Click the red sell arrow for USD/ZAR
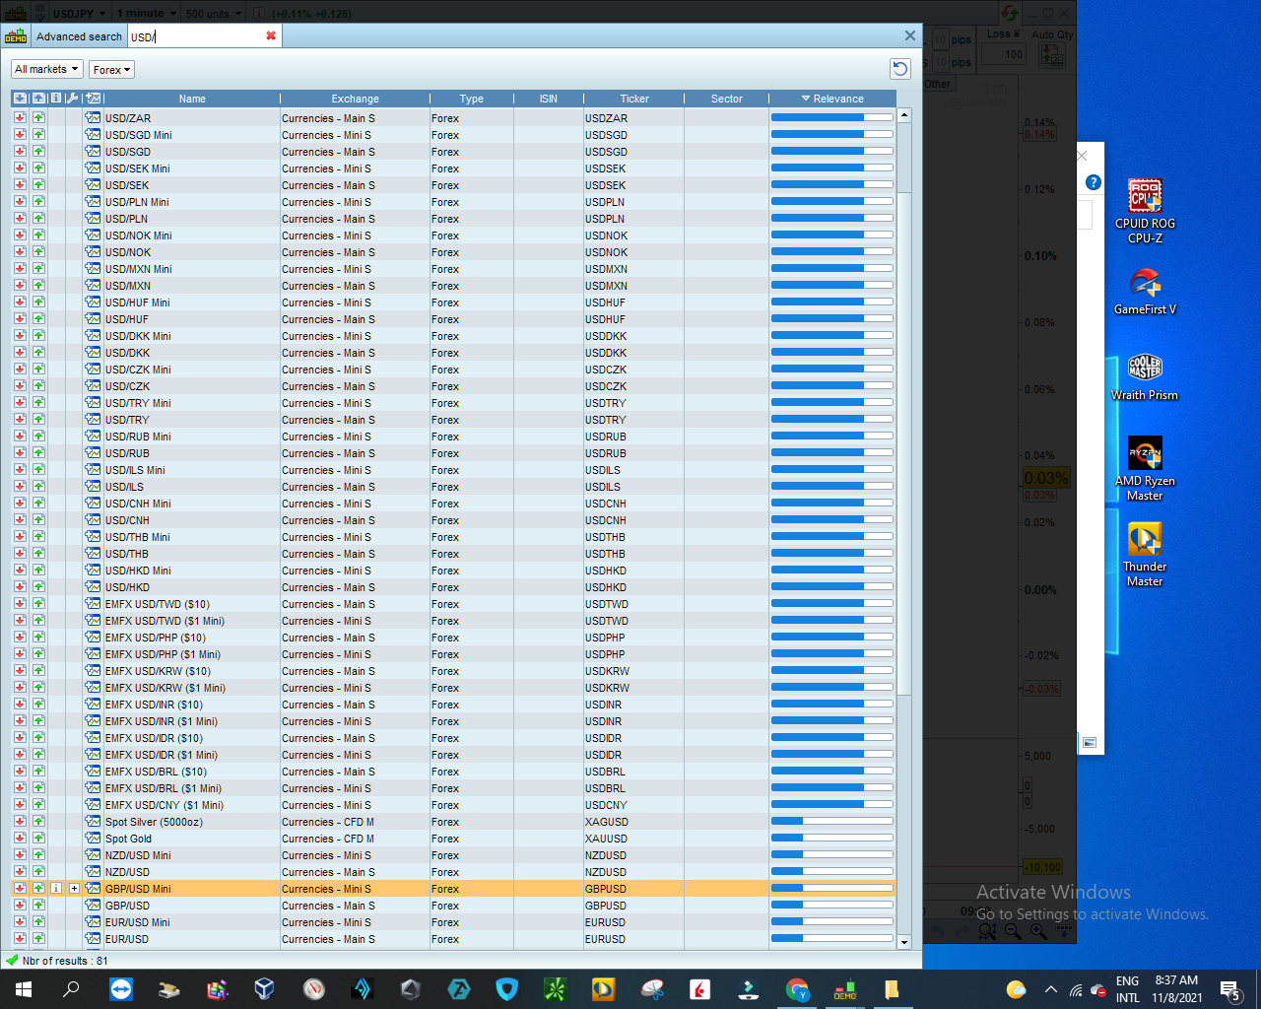This screenshot has width=1261, height=1009. pos(20,117)
